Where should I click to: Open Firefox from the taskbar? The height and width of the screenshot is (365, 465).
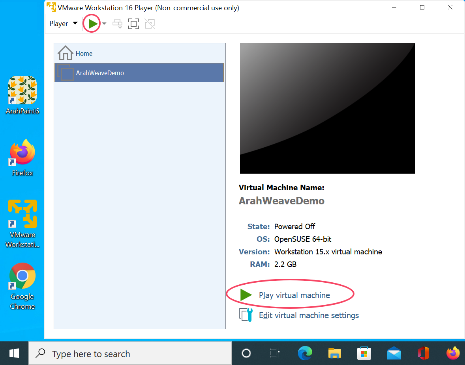(453, 354)
